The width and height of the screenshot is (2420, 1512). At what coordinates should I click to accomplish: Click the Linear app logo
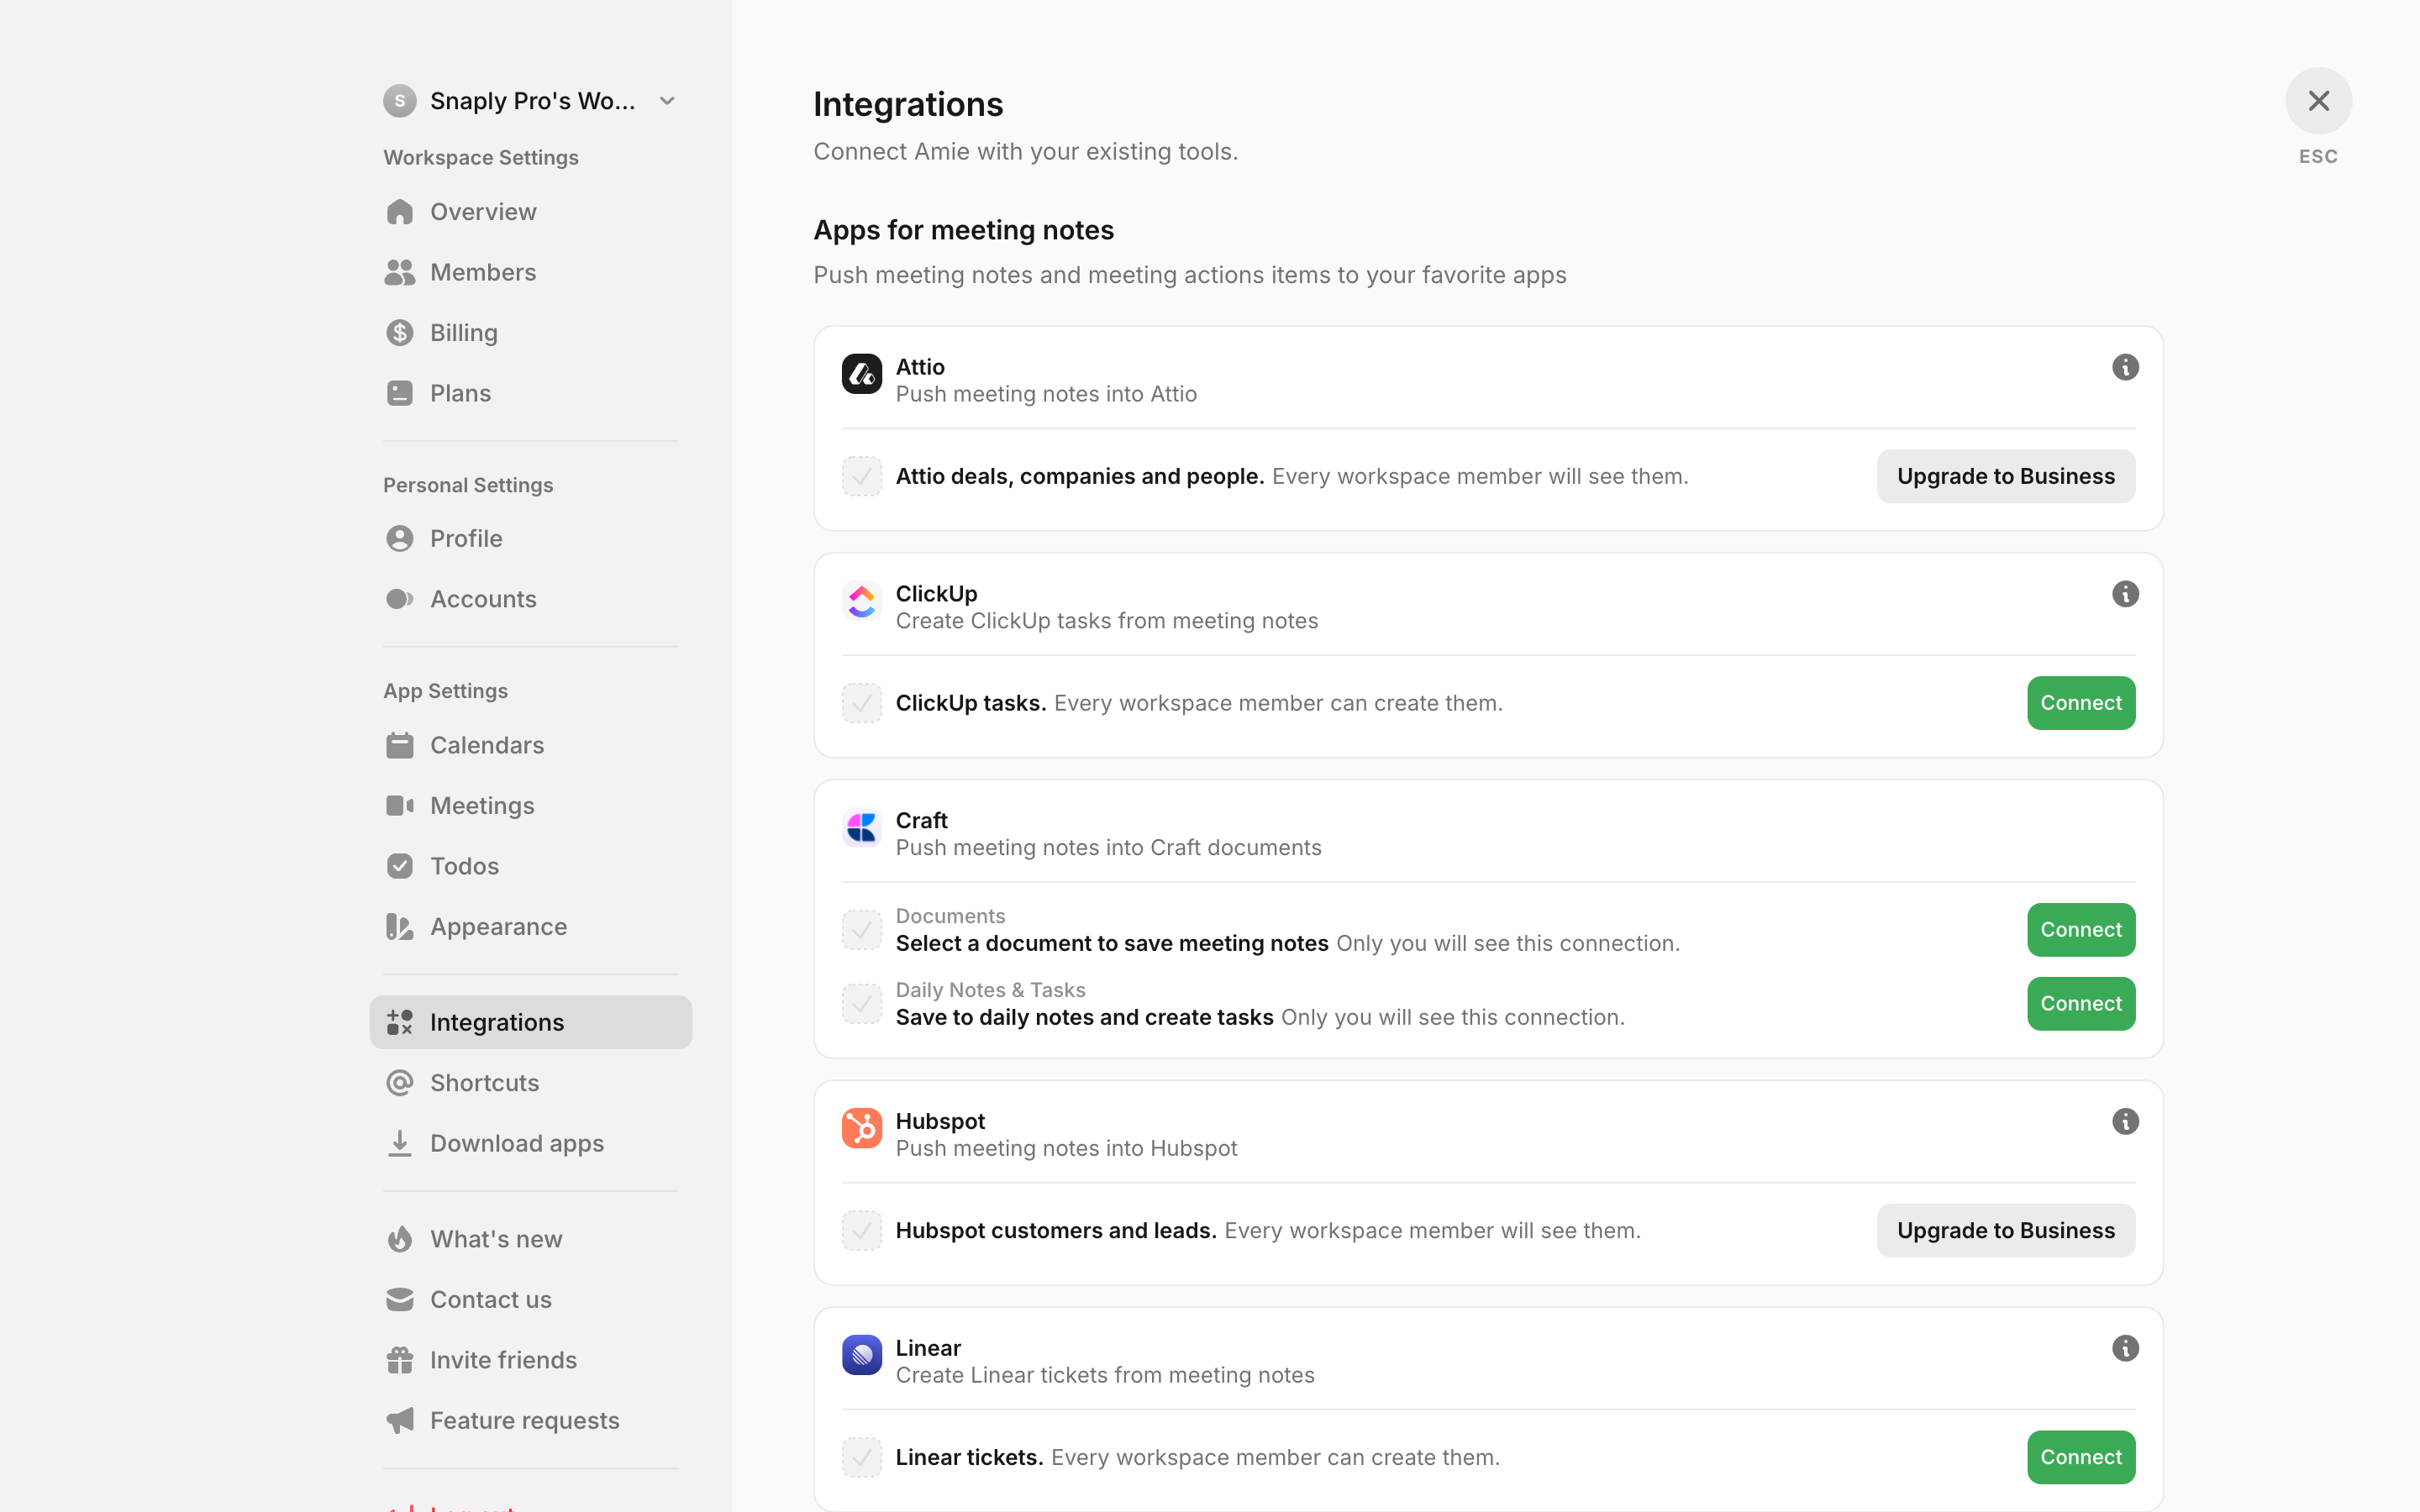(861, 1355)
